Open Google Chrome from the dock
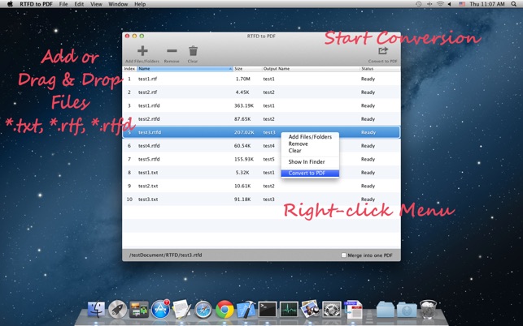Screen dimensions: 523x326 coord(224,309)
